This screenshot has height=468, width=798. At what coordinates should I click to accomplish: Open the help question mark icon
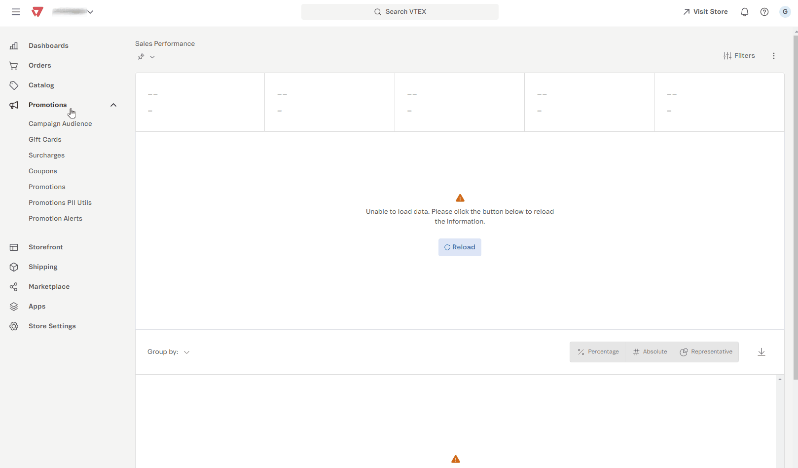[764, 12]
